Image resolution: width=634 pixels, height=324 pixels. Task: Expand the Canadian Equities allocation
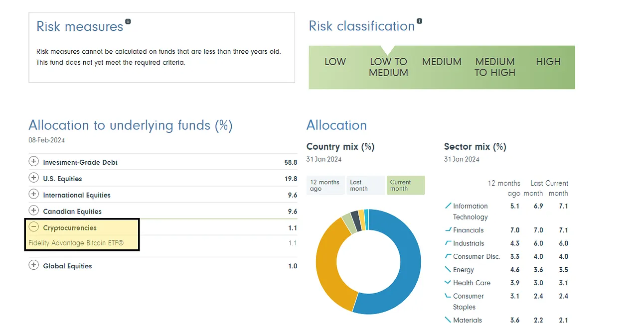(x=33, y=211)
